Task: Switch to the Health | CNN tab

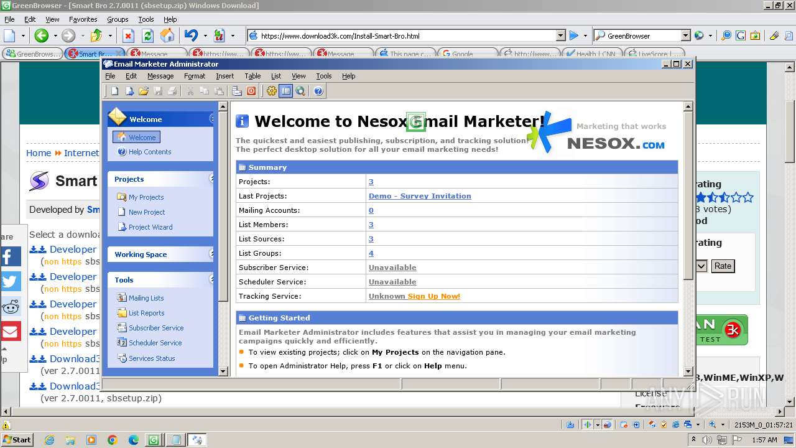Action: 592,54
